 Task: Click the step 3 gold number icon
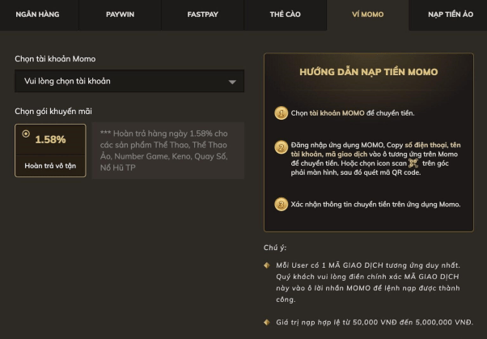point(281,204)
